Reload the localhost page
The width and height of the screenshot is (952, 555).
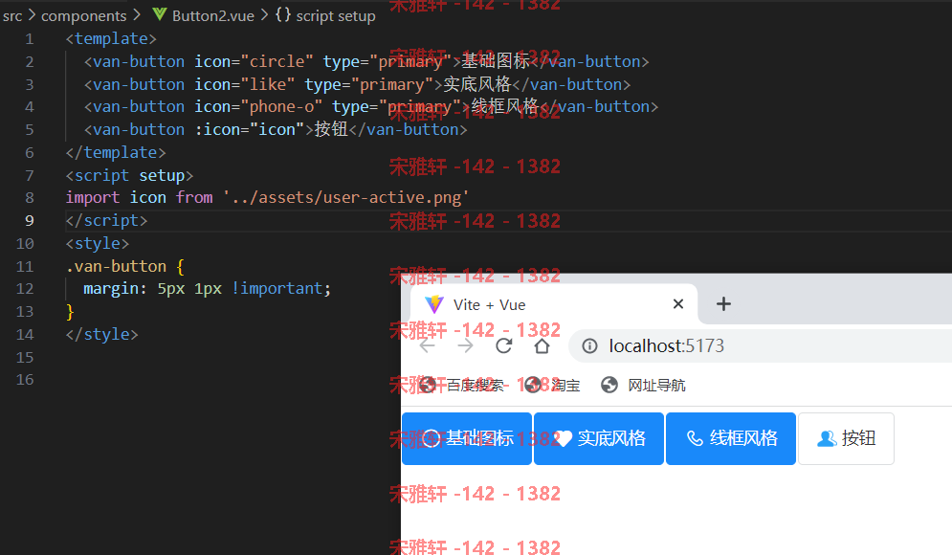504,346
